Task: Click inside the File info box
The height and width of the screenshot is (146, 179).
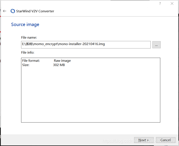Action: [x=91, y=90]
